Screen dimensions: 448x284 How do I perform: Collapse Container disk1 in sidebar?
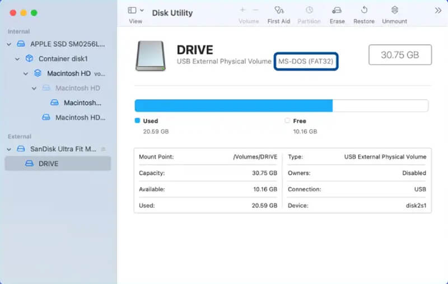pyautogui.click(x=17, y=59)
